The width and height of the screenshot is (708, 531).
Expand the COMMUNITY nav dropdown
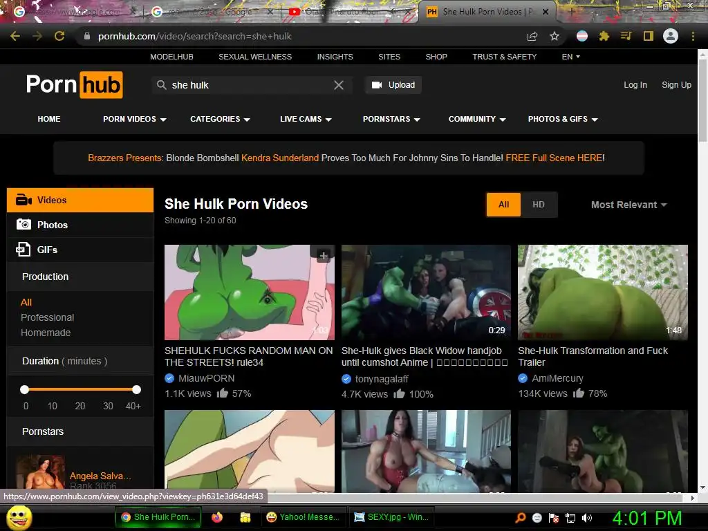pyautogui.click(x=477, y=119)
